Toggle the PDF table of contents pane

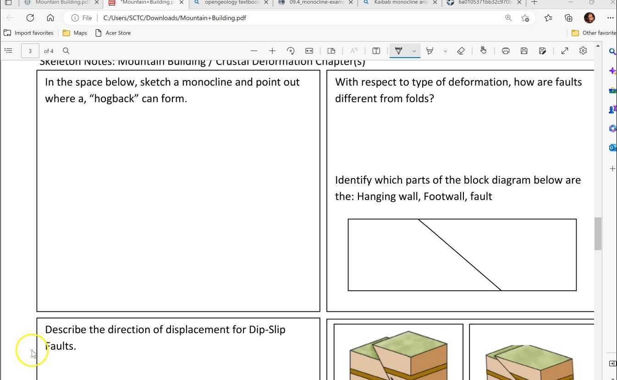click(8, 50)
